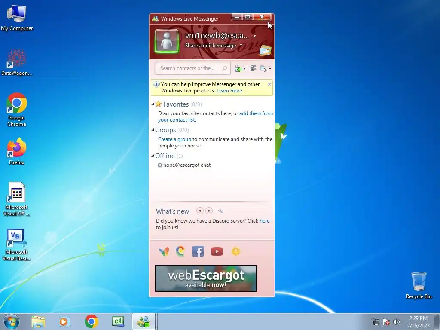This screenshot has width=440, height=330.
Task: Open the Show menu icon in Messenger toolbar
Action: [263, 68]
